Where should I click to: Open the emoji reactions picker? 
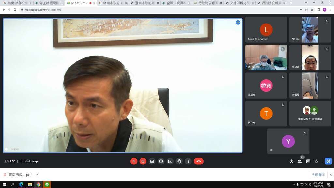[161, 161]
